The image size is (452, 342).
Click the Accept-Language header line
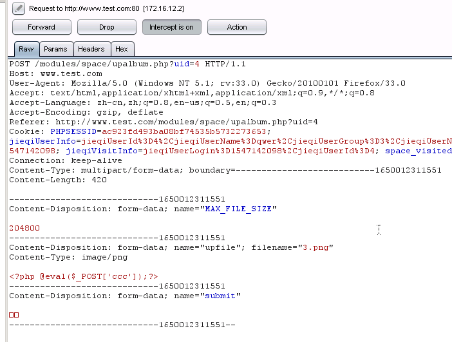coord(143,102)
